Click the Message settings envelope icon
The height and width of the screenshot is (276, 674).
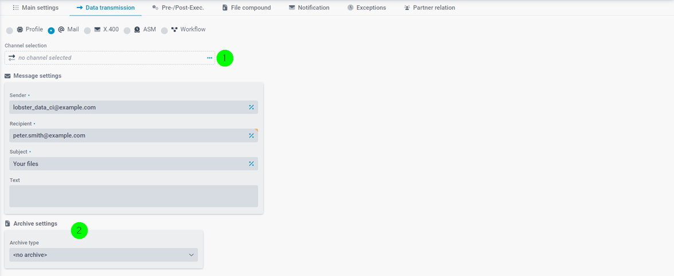coord(8,76)
